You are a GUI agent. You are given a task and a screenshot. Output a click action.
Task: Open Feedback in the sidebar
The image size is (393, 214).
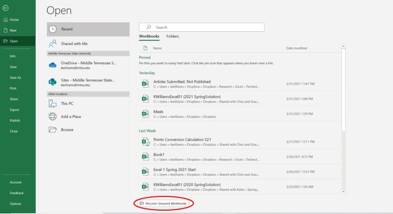[x=17, y=193]
